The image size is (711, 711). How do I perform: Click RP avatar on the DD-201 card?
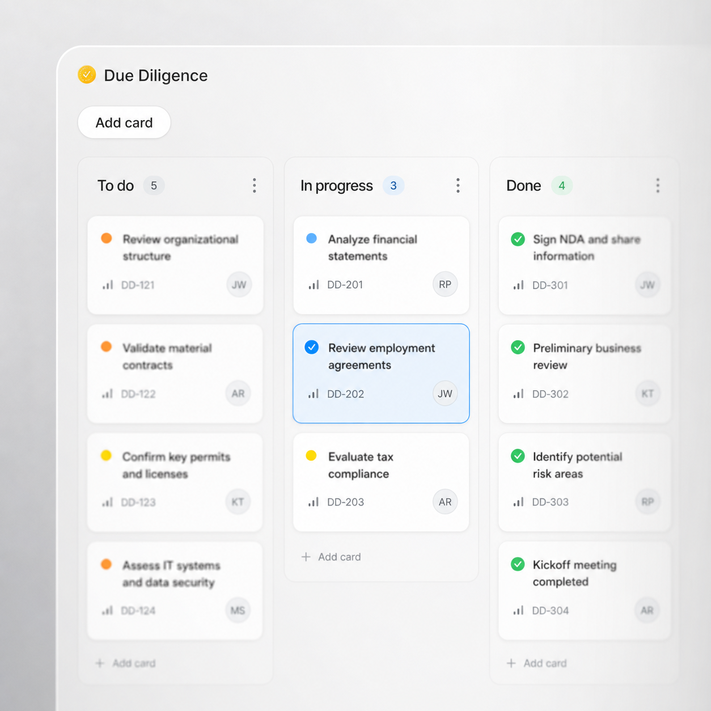click(445, 285)
